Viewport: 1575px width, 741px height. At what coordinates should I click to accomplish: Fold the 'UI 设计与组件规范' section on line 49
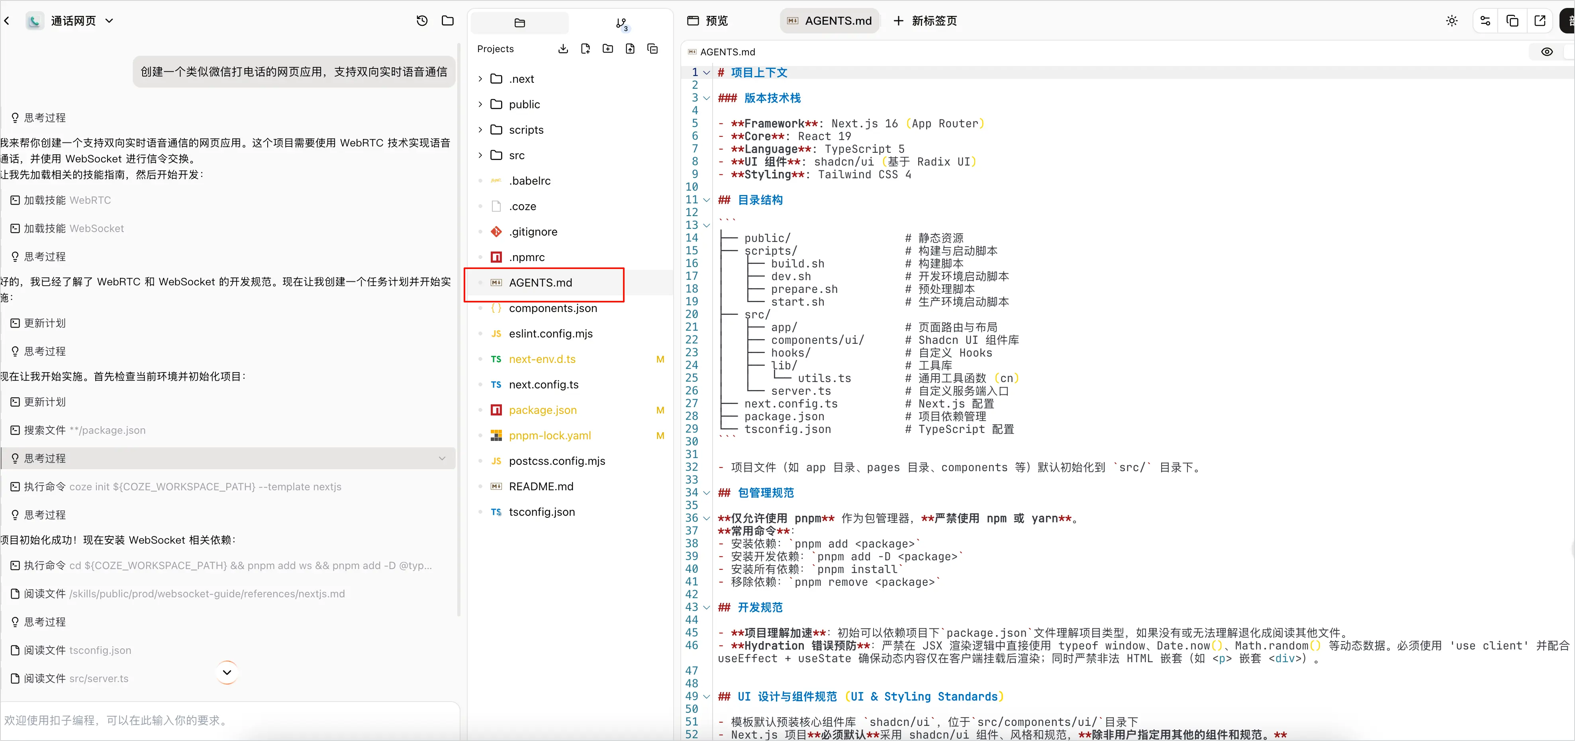pyautogui.click(x=707, y=697)
